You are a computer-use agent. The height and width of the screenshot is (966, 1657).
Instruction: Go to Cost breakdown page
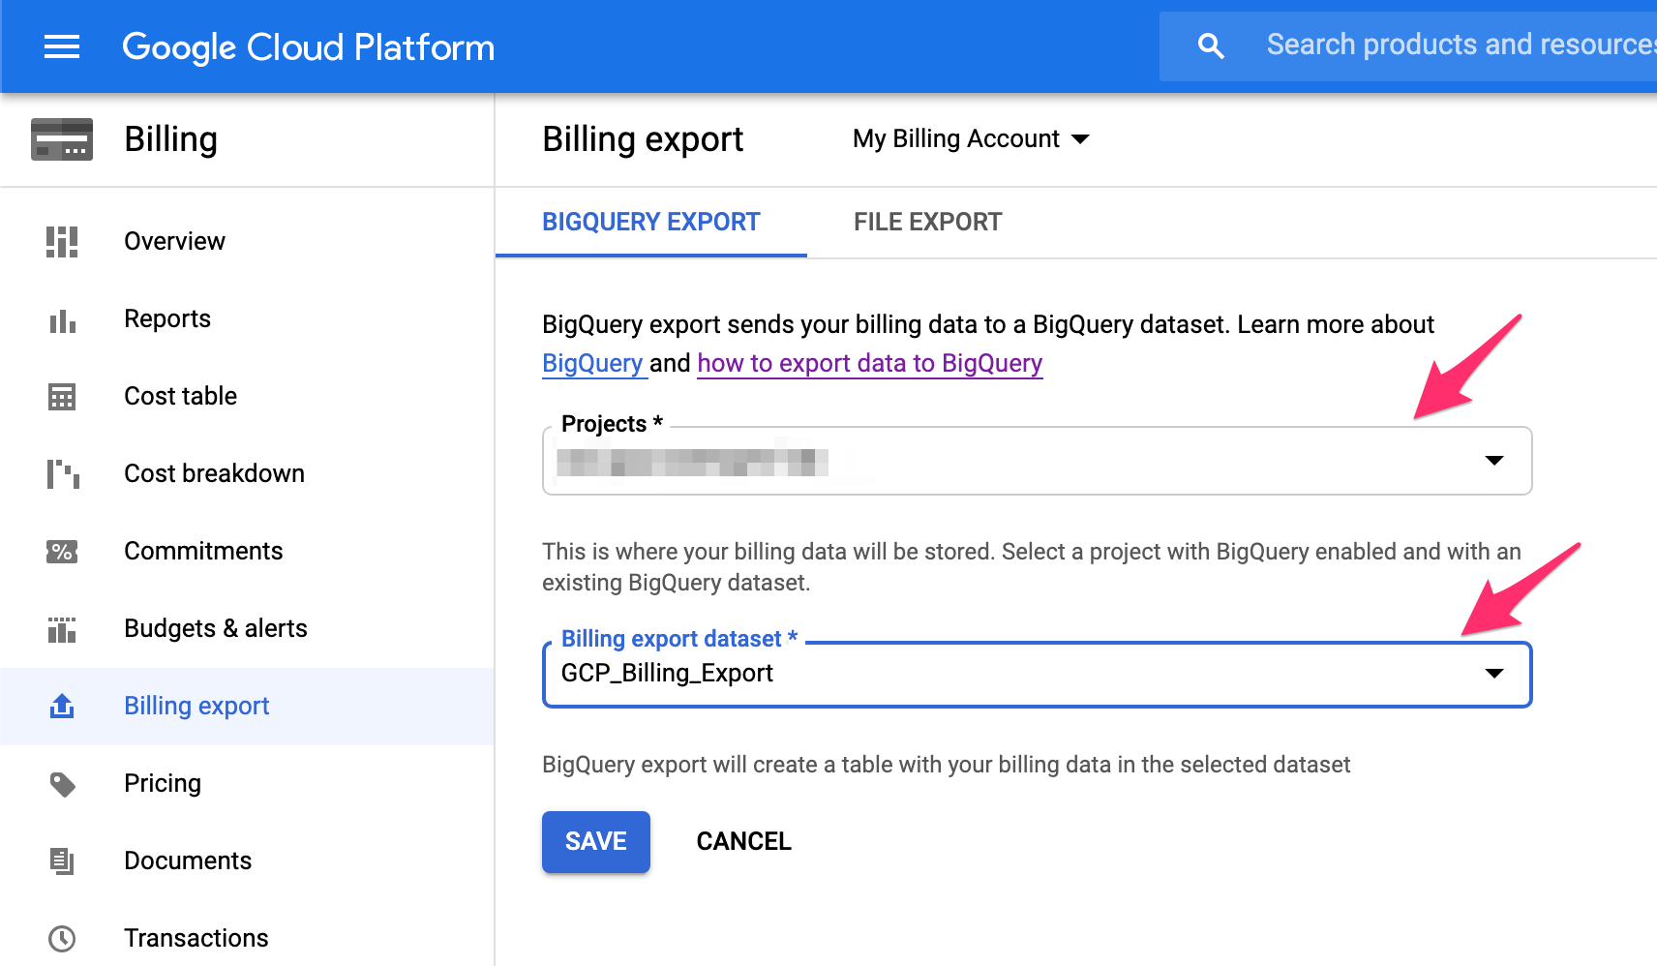[x=214, y=473]
